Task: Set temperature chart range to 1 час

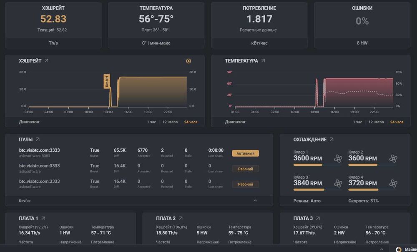Action: click(x=357, y=122)
